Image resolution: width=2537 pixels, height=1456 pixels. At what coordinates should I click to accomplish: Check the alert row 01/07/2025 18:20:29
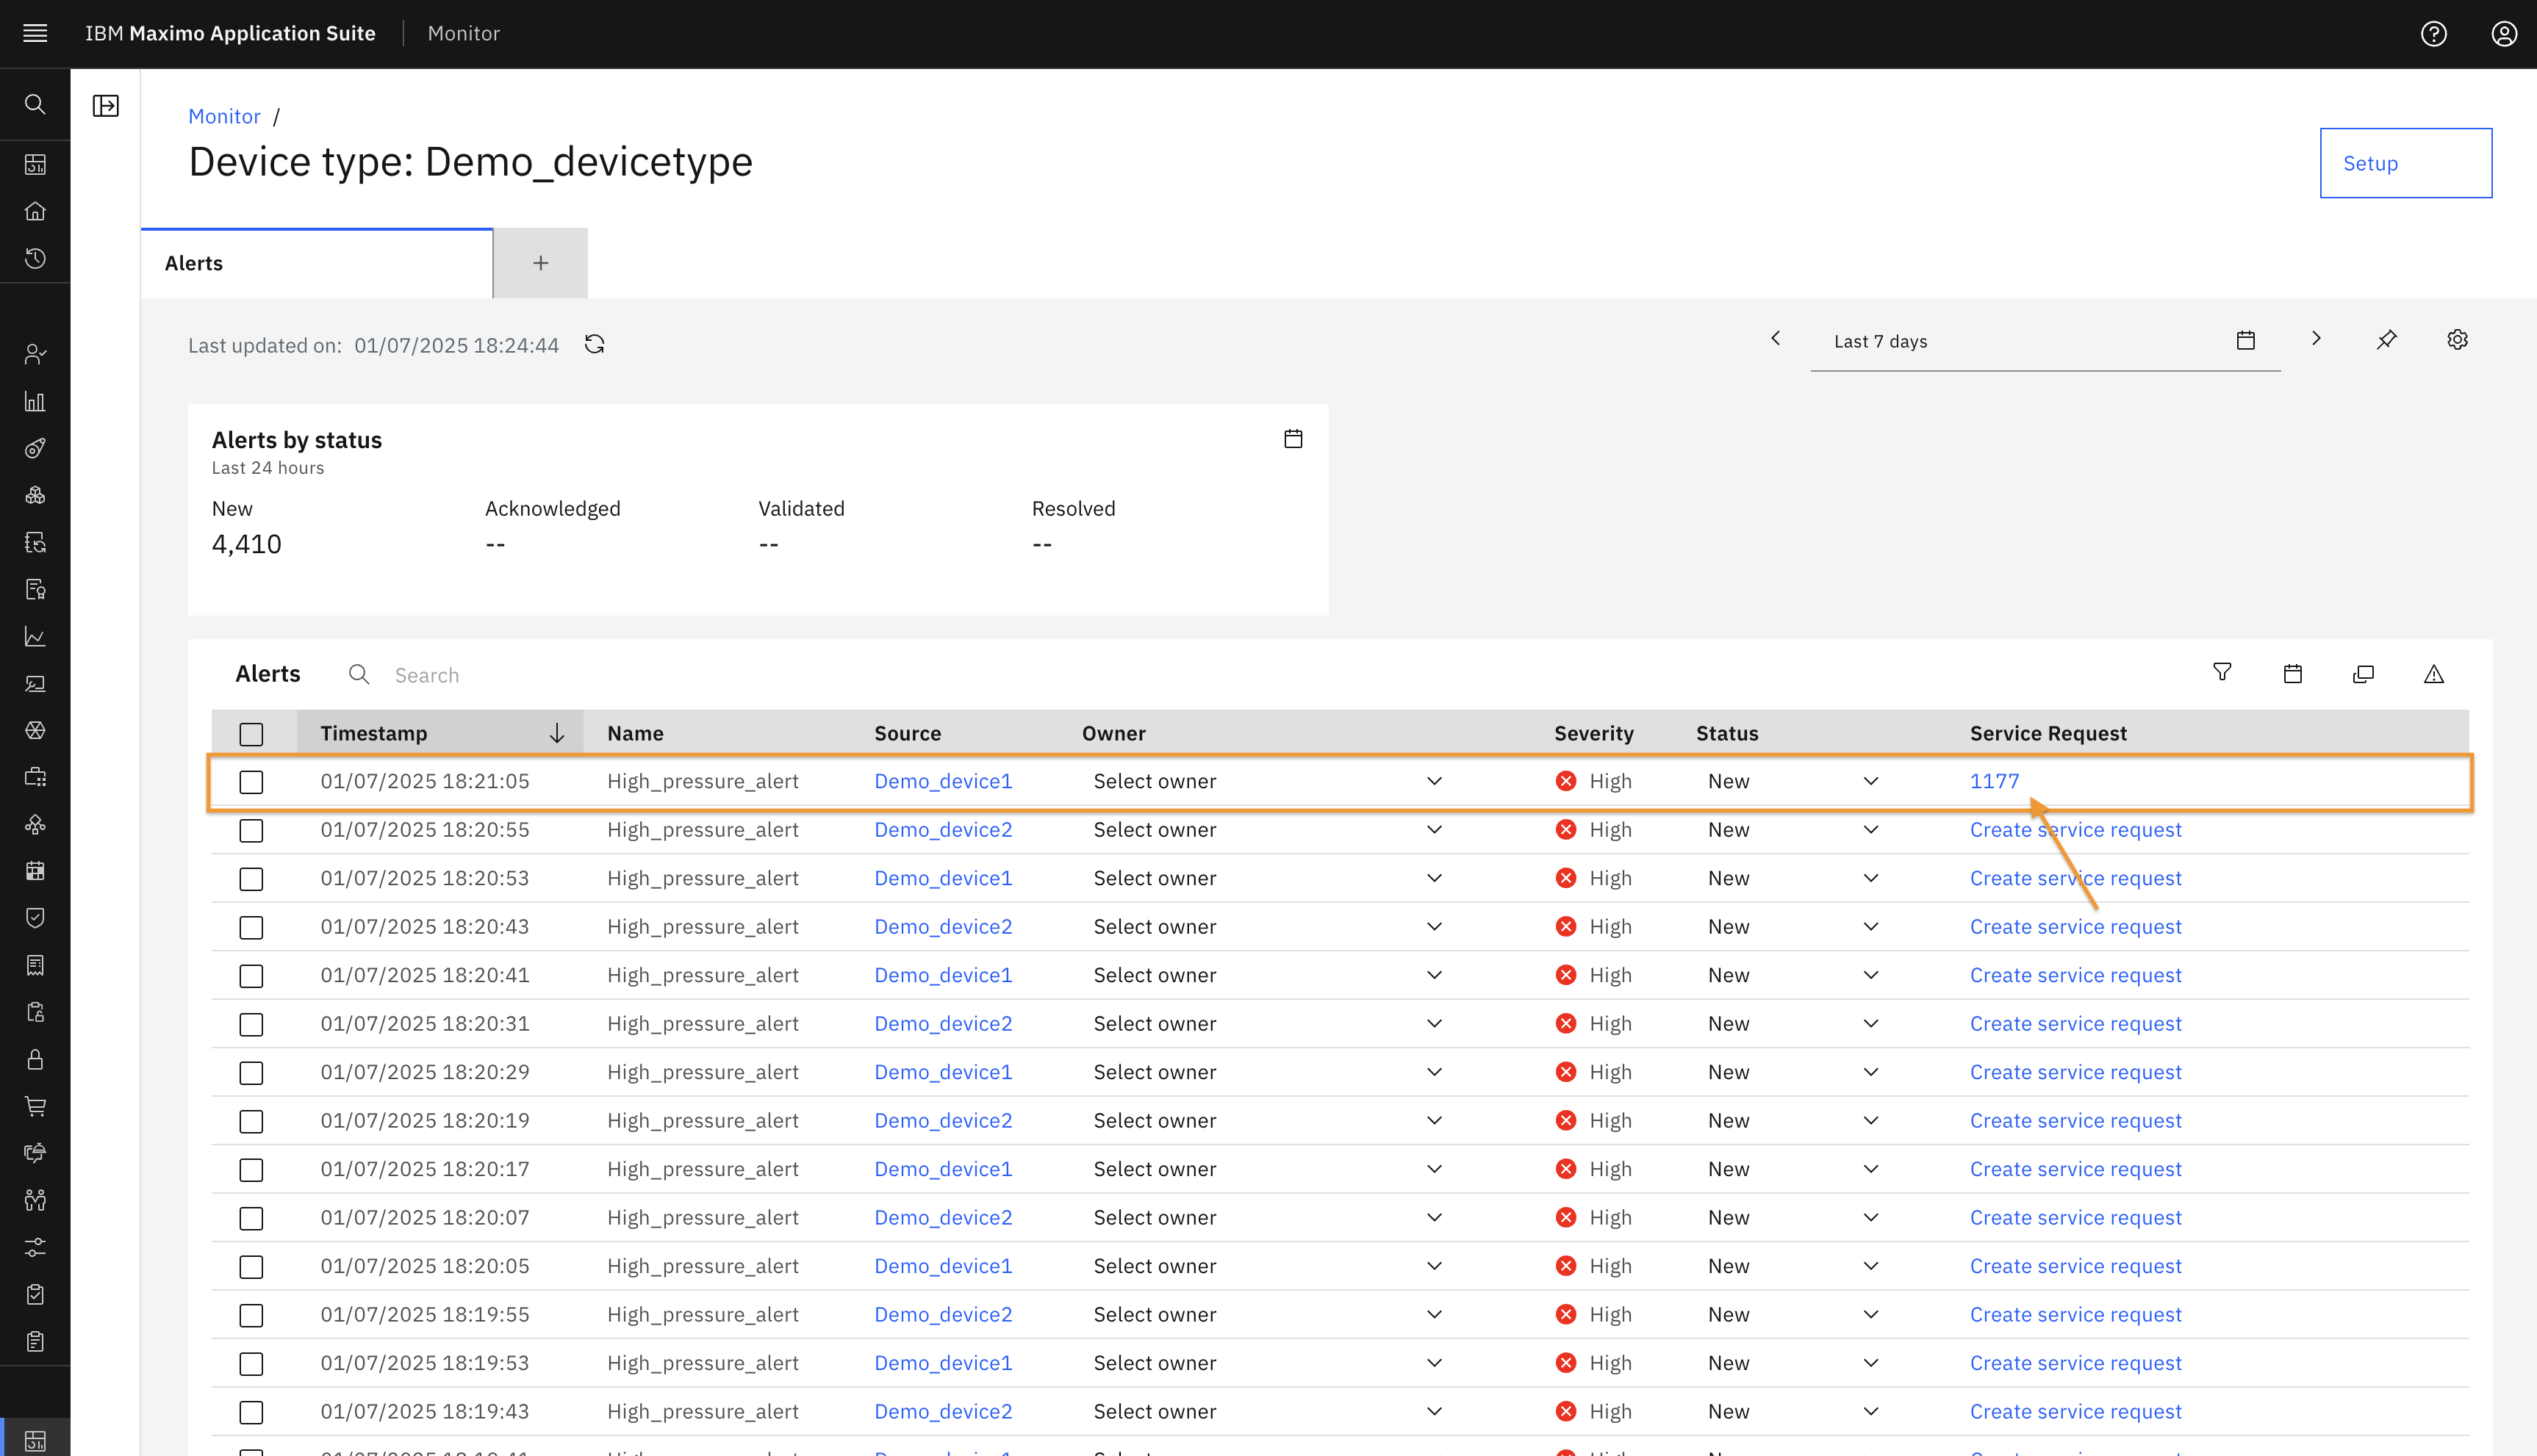(x=251, y=1073)
